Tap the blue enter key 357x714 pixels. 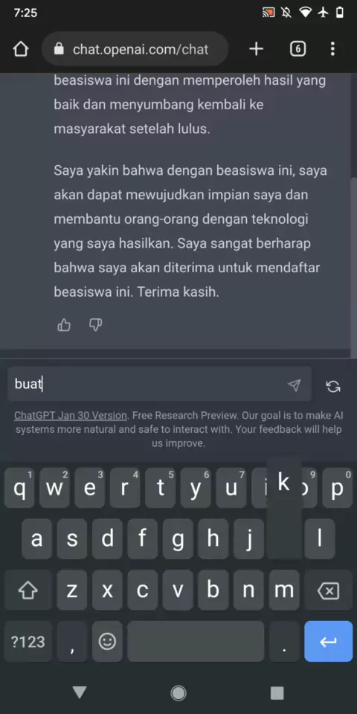[328, 642]
